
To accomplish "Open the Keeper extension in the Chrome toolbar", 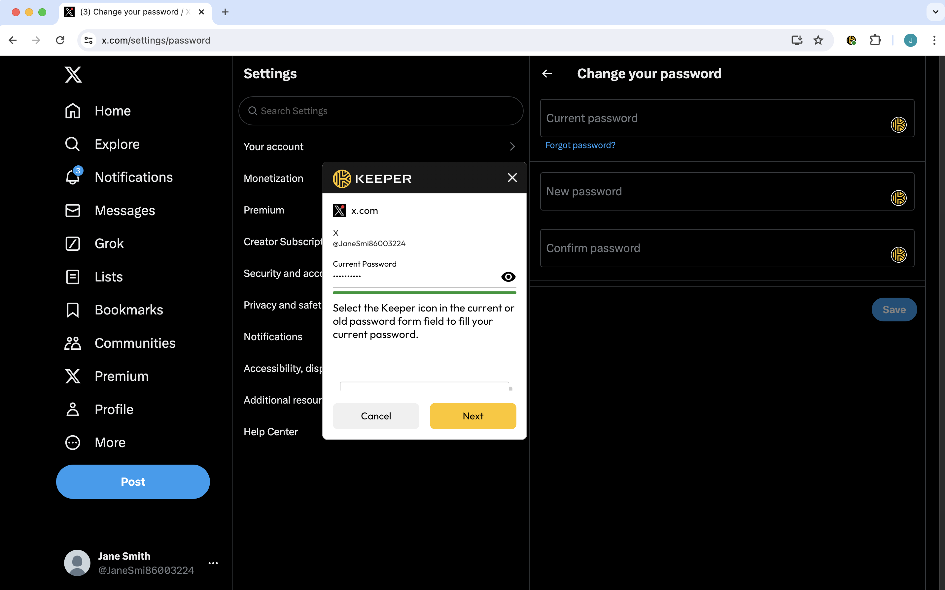I will (851, 40).
